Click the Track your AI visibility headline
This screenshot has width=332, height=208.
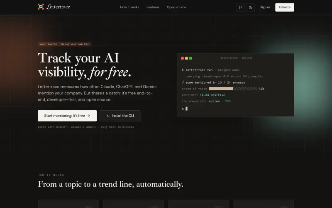[x=85, y=65]
